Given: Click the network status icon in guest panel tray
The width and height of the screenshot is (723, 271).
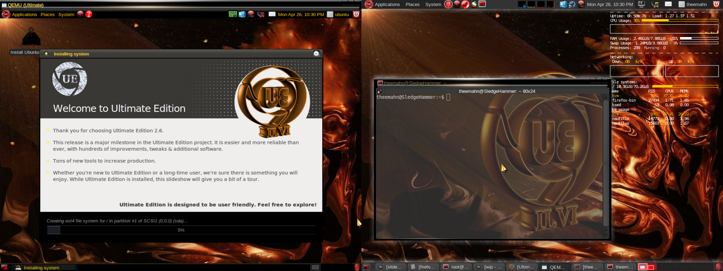Looking at the screenshot, I should (x=251, y=14).
